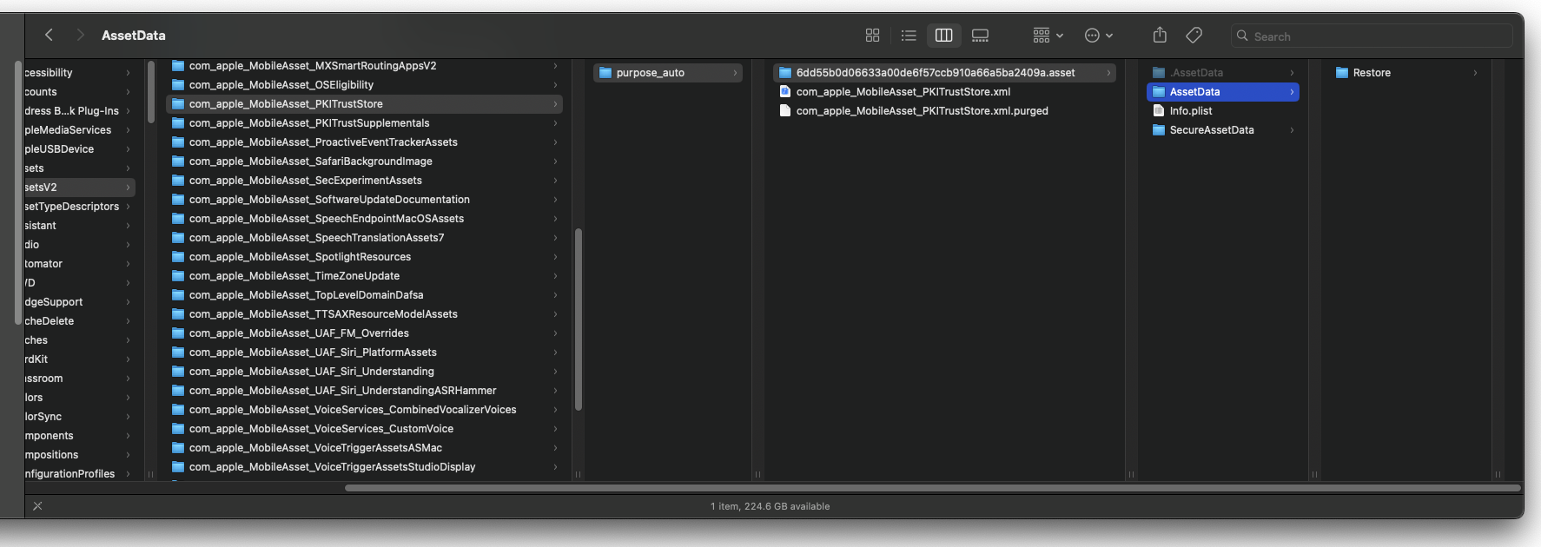
Task: Go back with the toolbar back arrow
Action: 49,35
